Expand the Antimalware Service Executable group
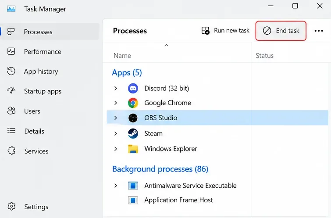This screenshot has width=331, height=218. point(115,186)
